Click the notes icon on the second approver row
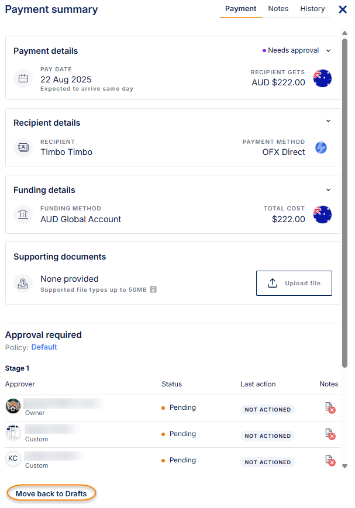 tap(330, 435)
